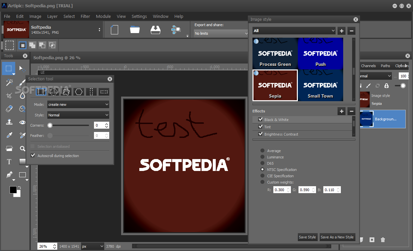Select the eraser tool
The image size is (413, 251).
pos(9,109)
